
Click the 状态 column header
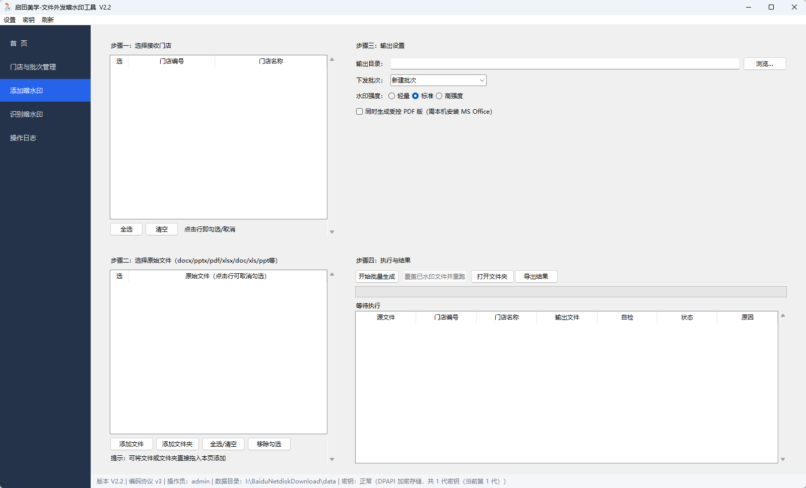tap(687, 317)
